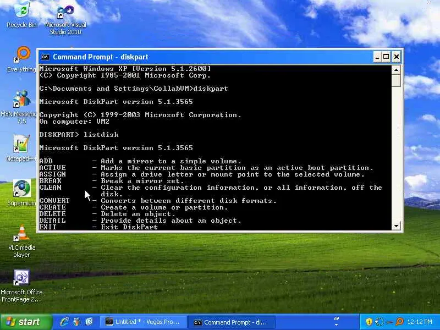Select VLC media player desktop icon
Screen dimensions: 440x330
[22, 241]
